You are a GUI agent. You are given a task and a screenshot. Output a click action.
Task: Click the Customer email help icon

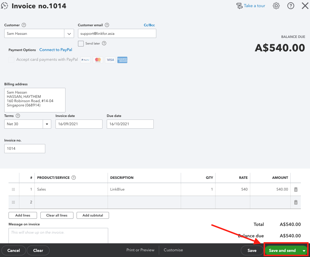click(107, 25)
